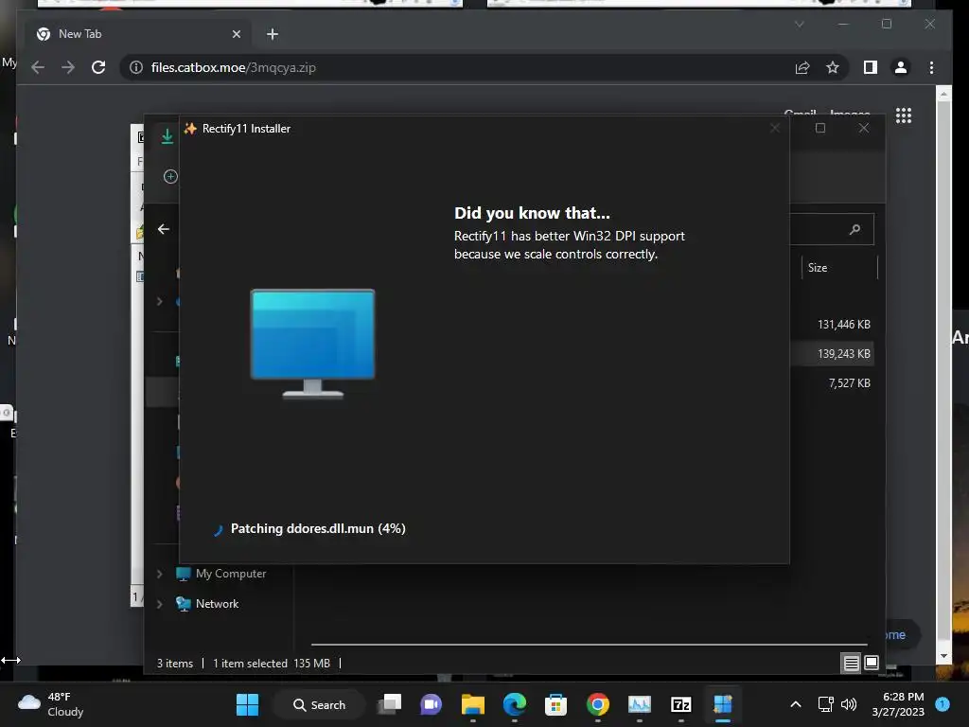Open the performance monitor taskbar icon
Image resolution: width=969 pixels, height=727 pixels.
[639, 704]
